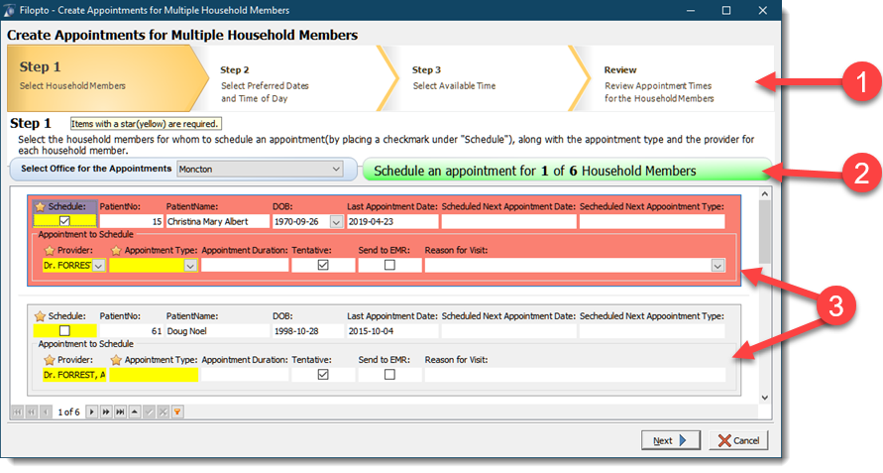
Task: Check Schedule box for Doug Noel
Action: click(x=64, y=330)
